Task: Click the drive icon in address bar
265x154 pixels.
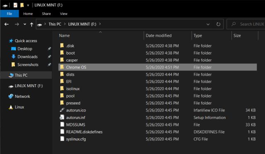Action: 39,25
